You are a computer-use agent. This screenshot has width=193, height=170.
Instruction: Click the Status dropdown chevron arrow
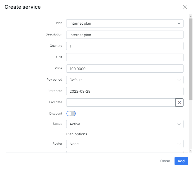[179, 124]
